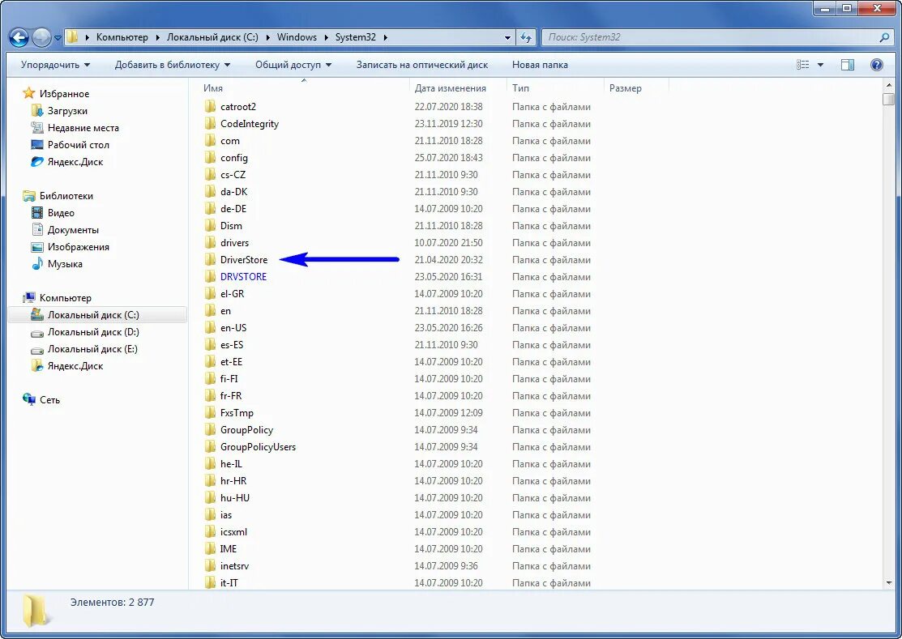Viewport: 902px width, 639px height.
Task: Select the CodeIntegrity folder
Action: tap(249, 124)
